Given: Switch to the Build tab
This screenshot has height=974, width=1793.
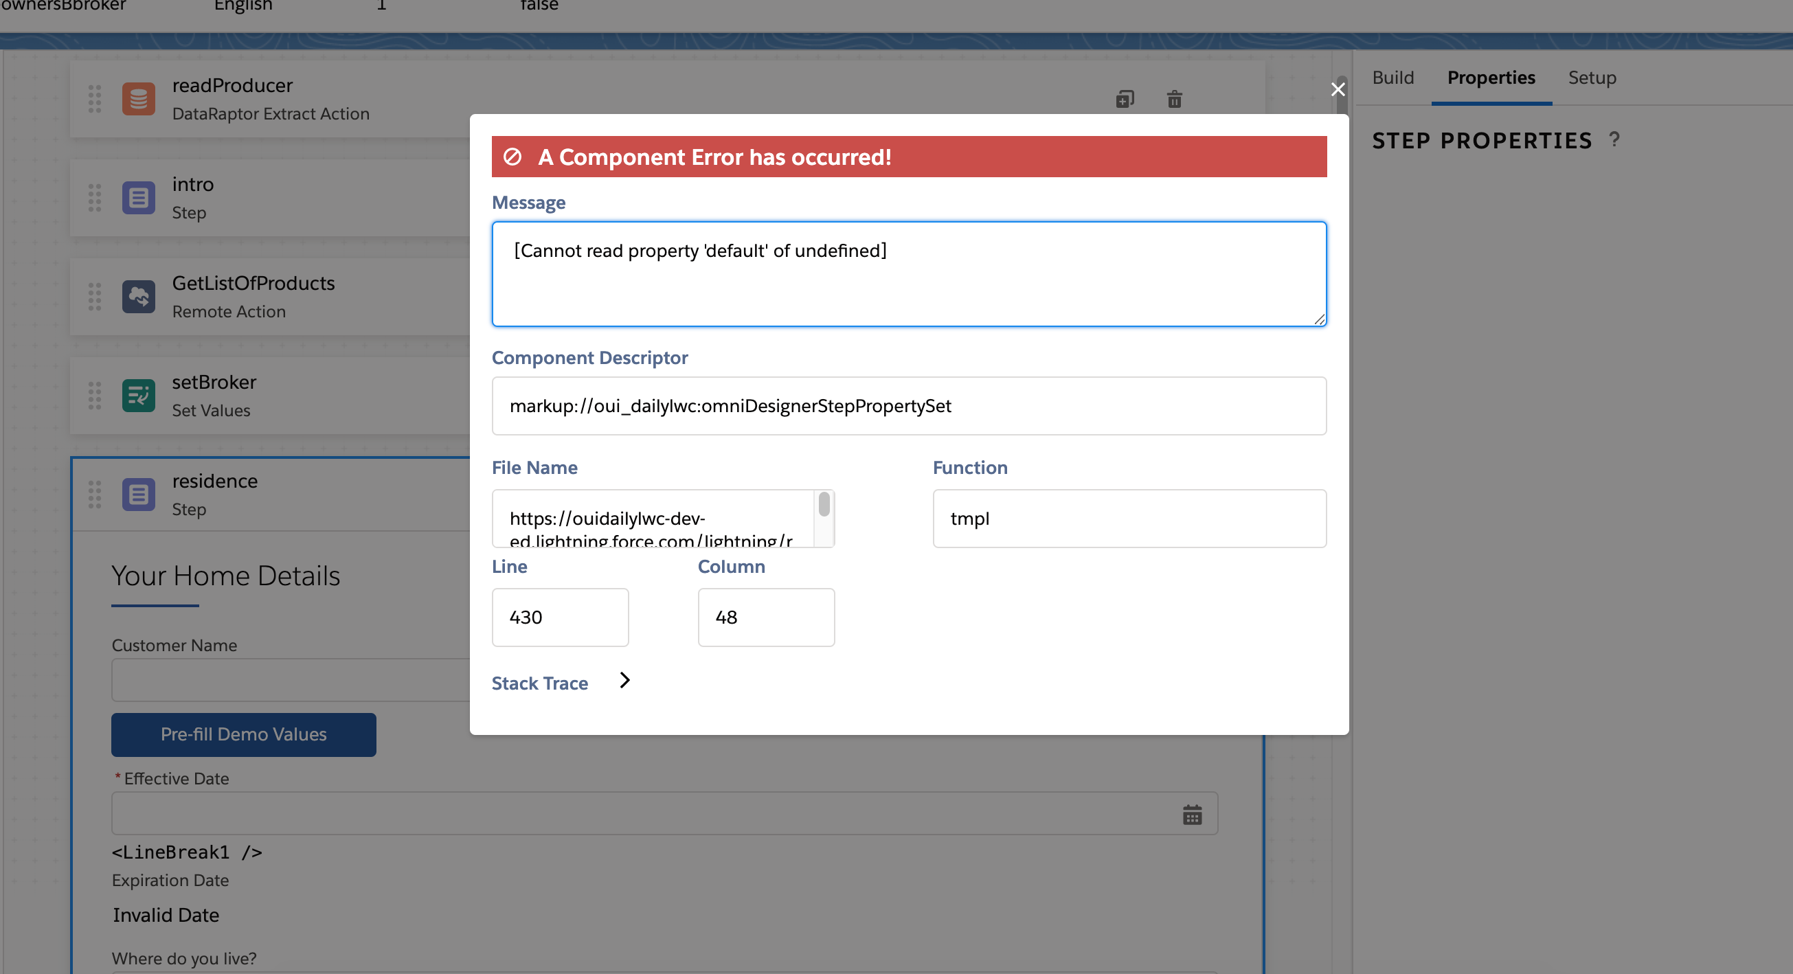Looking at the screenshot, I should [1392, 77].
